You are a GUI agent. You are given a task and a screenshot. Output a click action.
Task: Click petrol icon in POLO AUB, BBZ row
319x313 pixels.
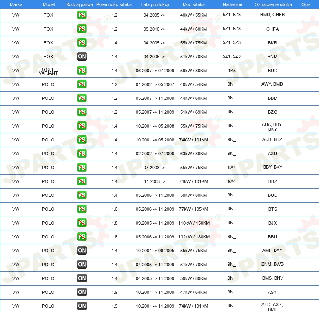[x=82, y=140]
